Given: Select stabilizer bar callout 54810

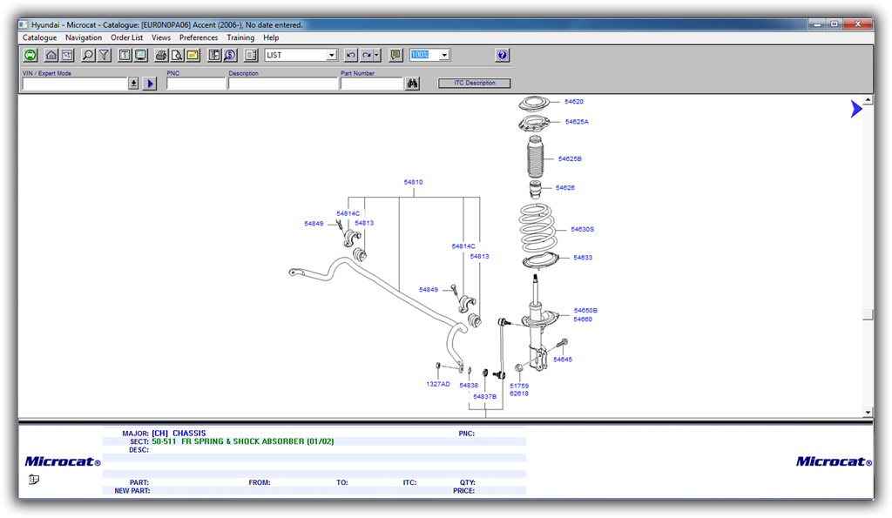Looking at the screenshot, I should pyautogui.click(x=414, y=183).
